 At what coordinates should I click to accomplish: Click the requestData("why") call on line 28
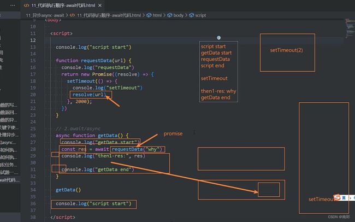(137, 149)
